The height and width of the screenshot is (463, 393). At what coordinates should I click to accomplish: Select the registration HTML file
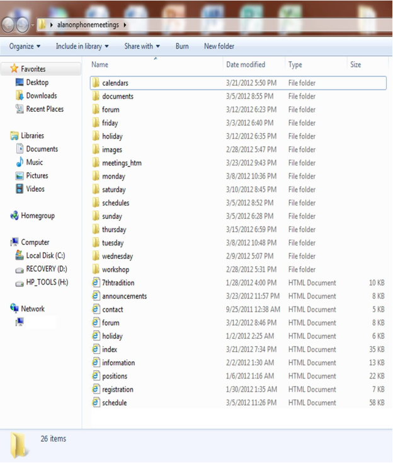(x=238, y=389)
